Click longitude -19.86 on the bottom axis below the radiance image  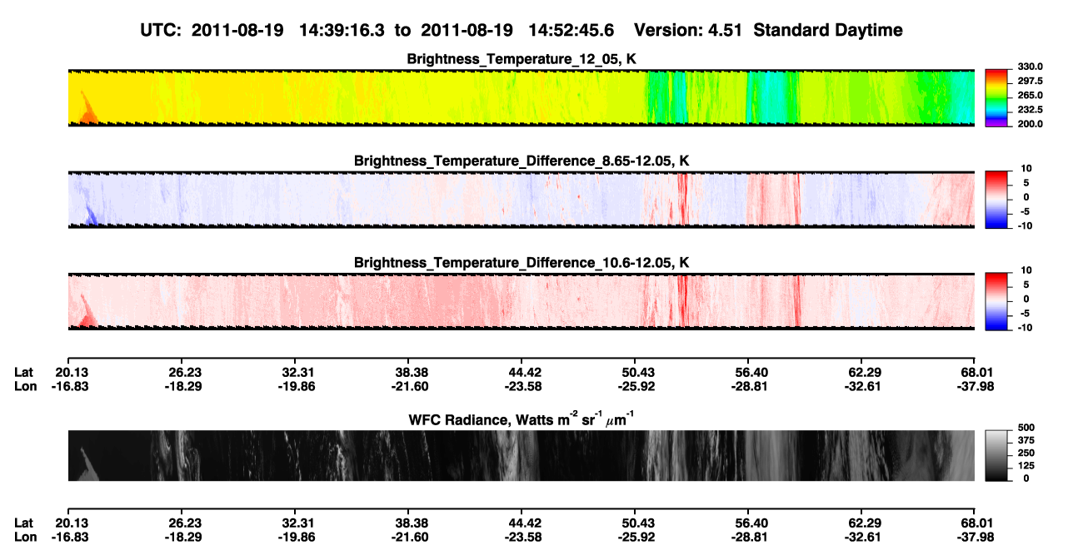(297, 536)
